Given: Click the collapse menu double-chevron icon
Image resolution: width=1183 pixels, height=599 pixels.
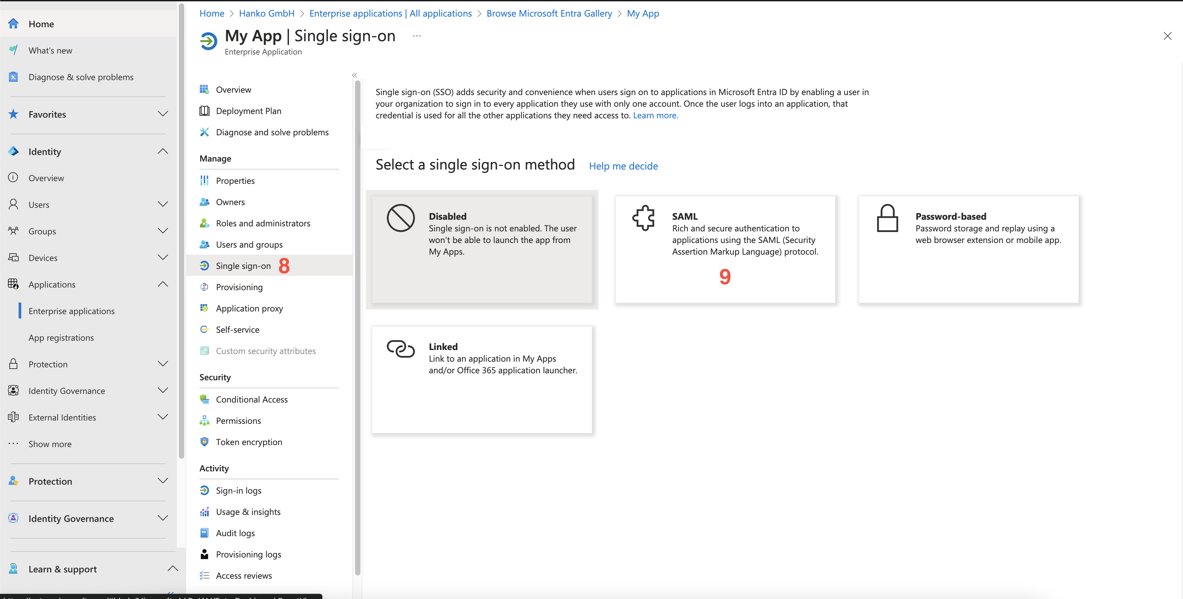Looking at the screenshot, I should 354,75.
